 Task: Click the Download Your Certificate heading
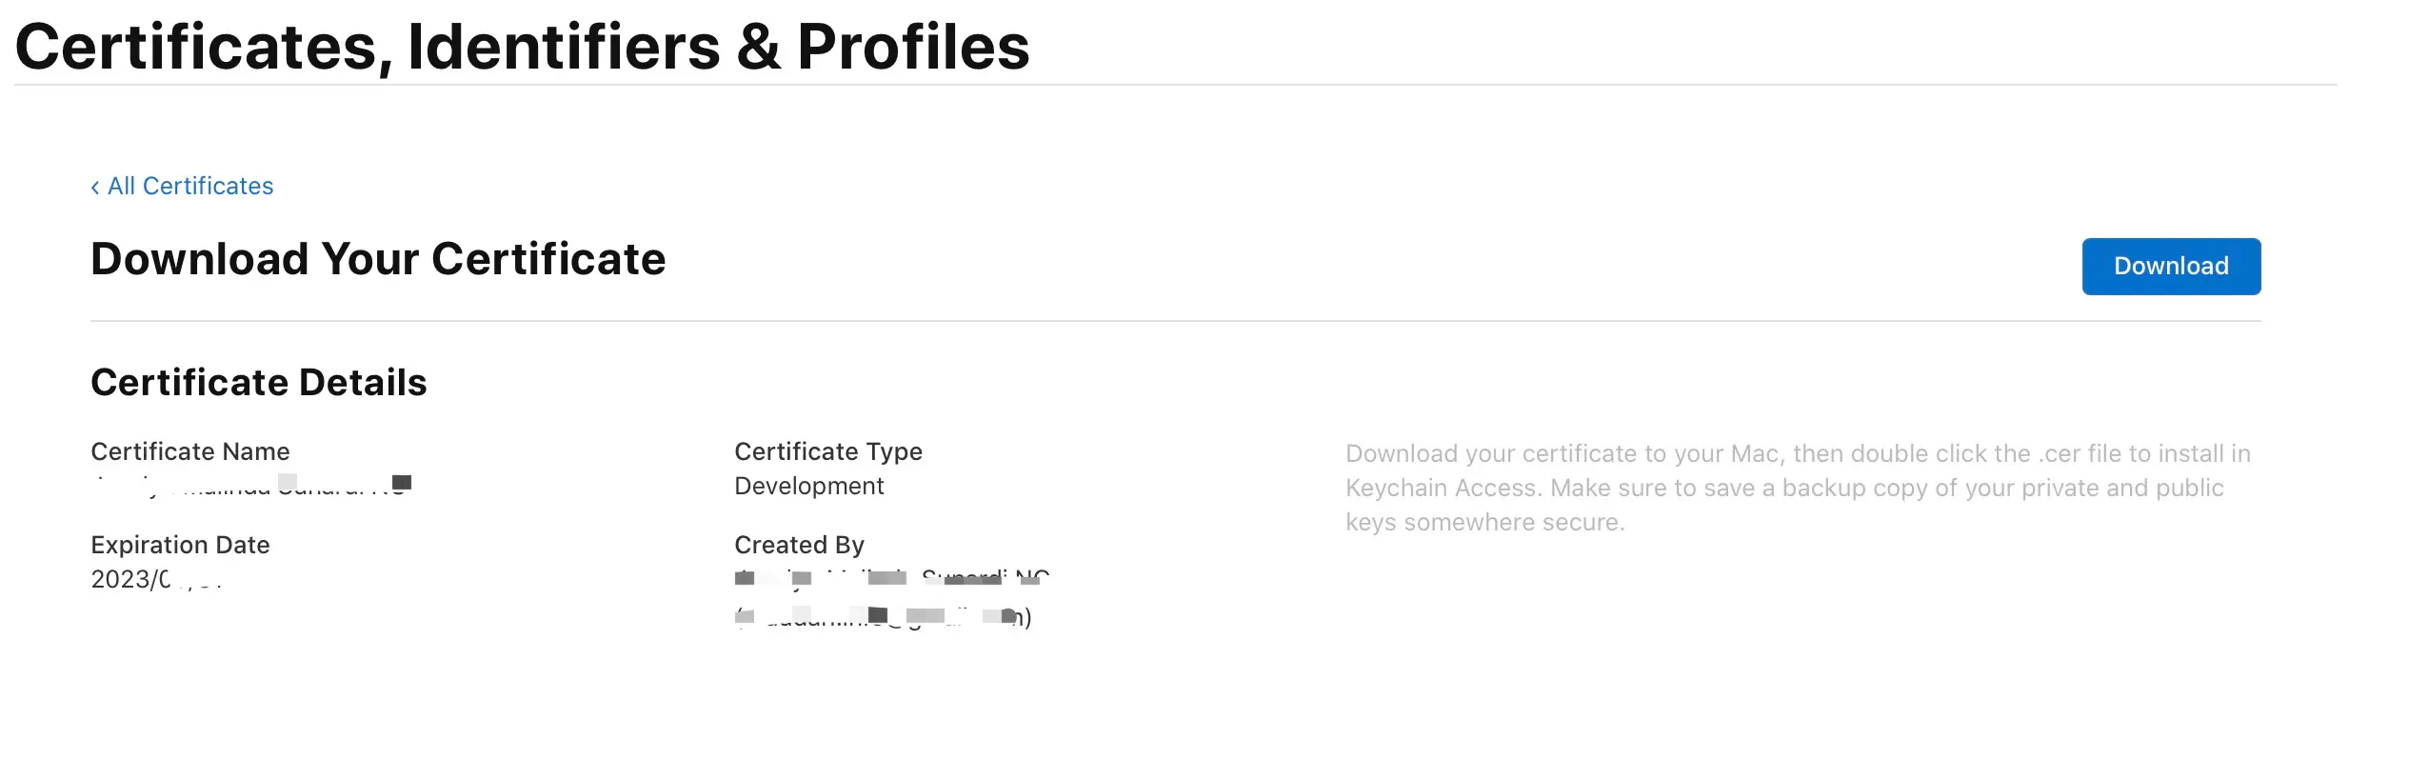point(378,259)
